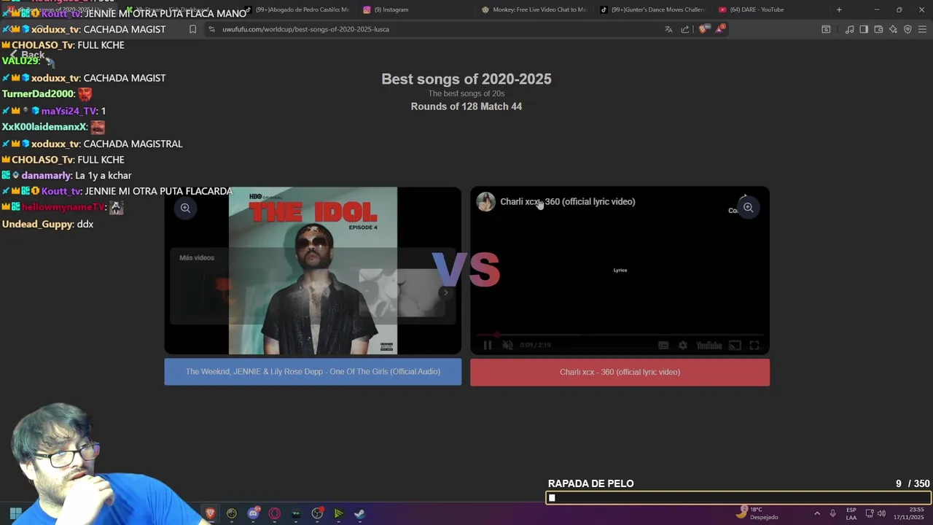Toggle subtitles on the Charli xcx video
The width and height of the screenshot is (933, 525).
663,346
